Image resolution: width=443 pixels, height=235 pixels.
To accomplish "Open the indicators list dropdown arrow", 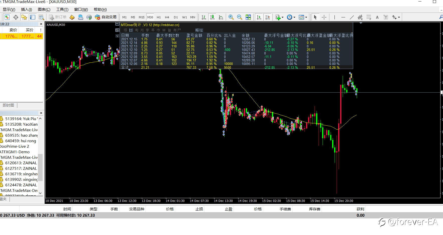I will click(283, 17).
